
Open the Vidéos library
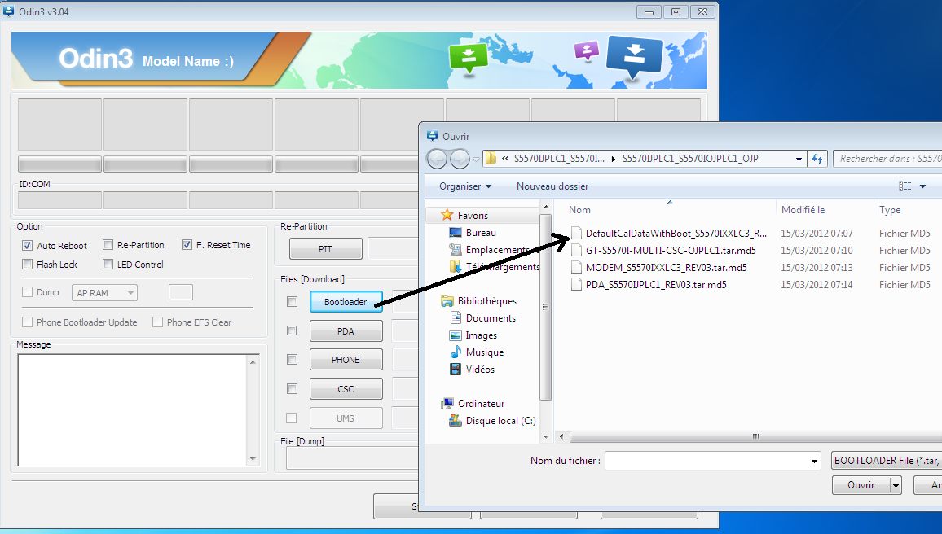(x=480, y=369)
